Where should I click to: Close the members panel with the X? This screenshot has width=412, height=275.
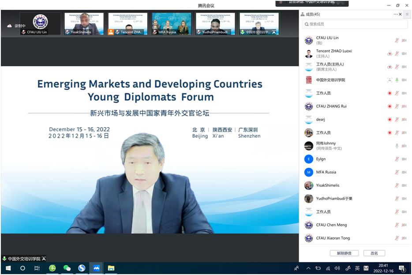click(x=400, y=14)
